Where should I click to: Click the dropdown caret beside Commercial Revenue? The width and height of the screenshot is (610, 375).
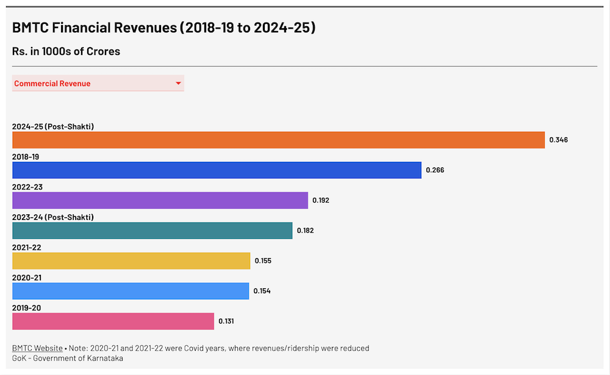click(x=178, y=83)
